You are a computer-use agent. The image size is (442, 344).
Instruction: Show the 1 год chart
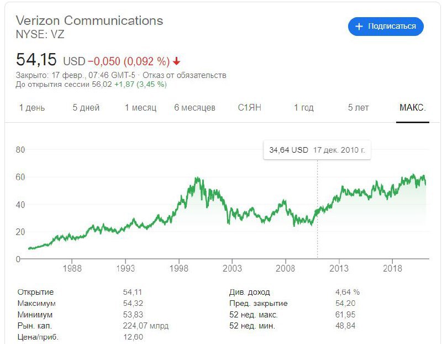[x=303, y=107]
